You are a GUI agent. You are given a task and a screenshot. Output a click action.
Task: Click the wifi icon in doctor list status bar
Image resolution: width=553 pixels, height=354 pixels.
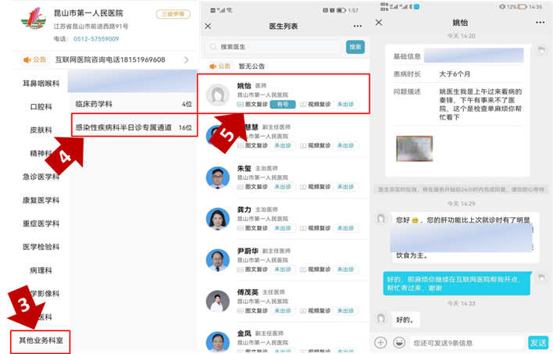230,10
